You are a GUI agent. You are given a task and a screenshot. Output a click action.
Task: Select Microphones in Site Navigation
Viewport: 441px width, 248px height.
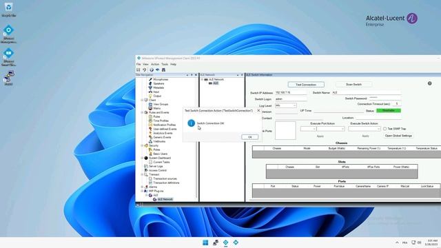point(161,80)
